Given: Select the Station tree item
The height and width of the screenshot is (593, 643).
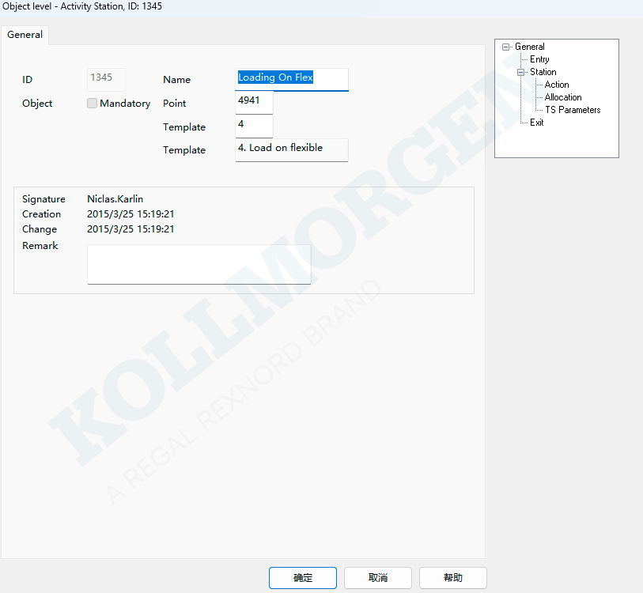Looking at the screenshot, I should point(543,72).
